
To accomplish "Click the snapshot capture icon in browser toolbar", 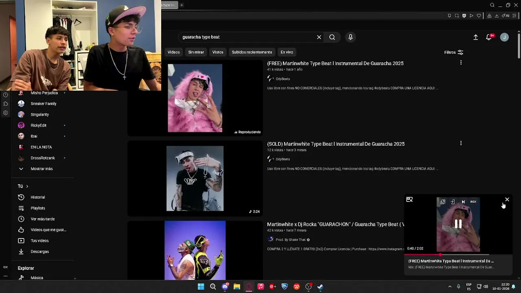I will coord(457,16).
